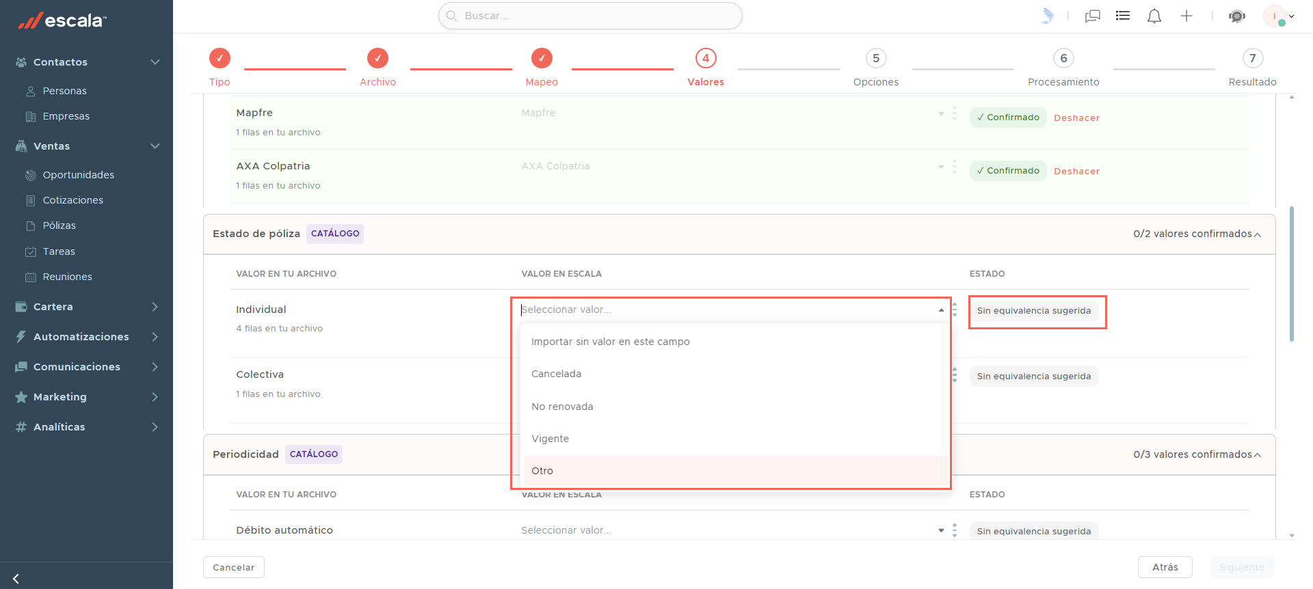Collapse the Estado de póliza section chevron

(1258, 234)
